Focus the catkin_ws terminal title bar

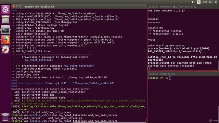point(79,6)
